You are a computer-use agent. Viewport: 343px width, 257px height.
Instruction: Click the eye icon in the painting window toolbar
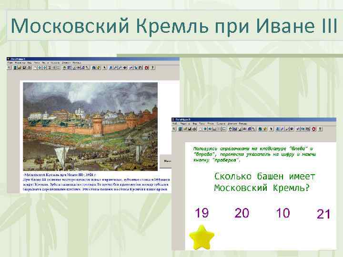[78, 68]
